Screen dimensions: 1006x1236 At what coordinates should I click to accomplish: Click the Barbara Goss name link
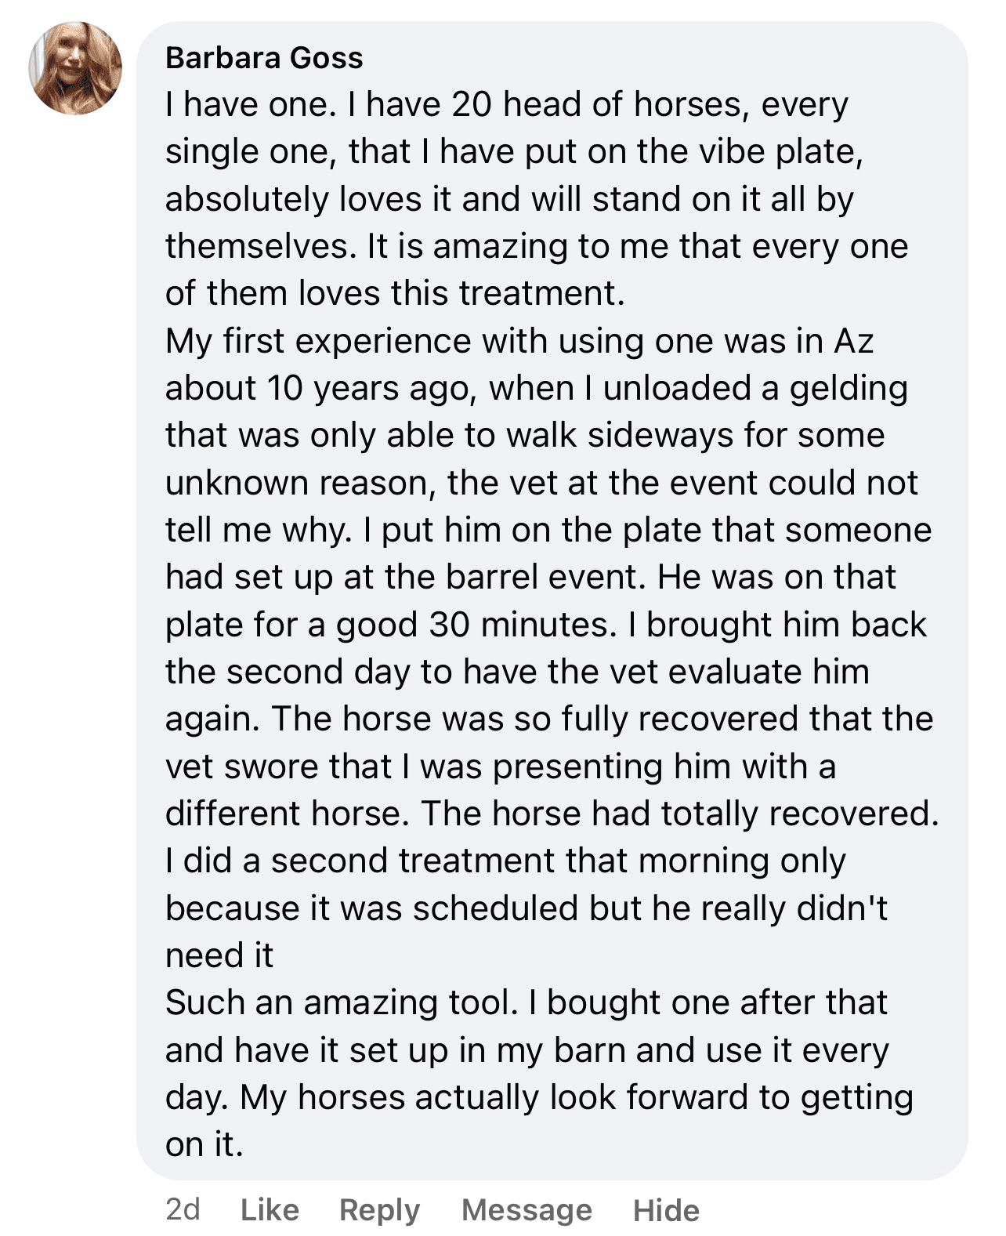point(264,58)
